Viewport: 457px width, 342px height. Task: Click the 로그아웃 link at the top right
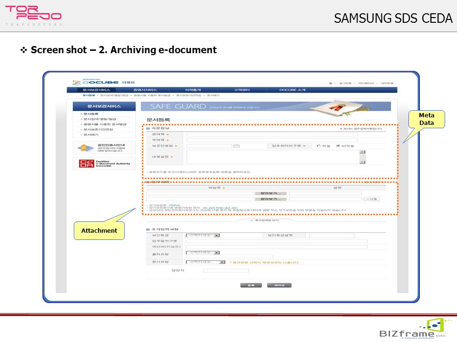(x=345, y=84)
